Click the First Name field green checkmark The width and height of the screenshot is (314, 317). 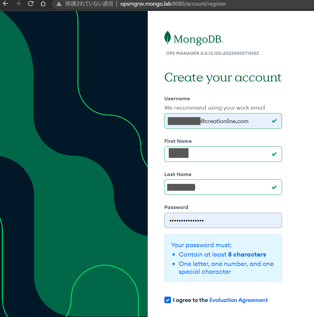pyautogui.click(x=274, y=154)
